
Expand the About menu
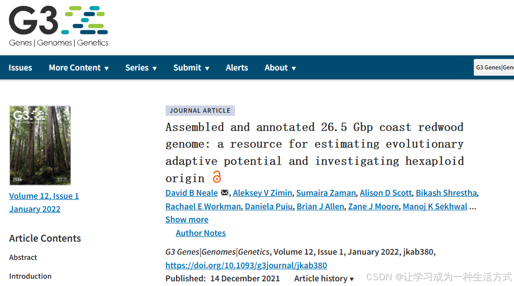tap(281, 68)
